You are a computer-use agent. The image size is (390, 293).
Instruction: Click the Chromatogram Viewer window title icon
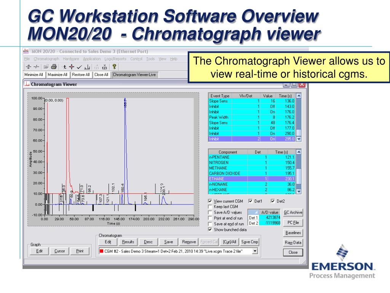point(27,84)
